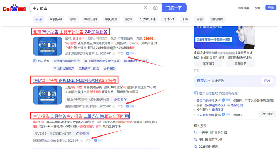This screenshot has width=278, height=149.
Task: Click related search 审计报告第三方
Action: pos(64,68)
